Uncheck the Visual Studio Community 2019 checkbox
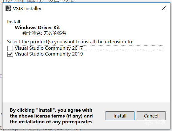 10,54
